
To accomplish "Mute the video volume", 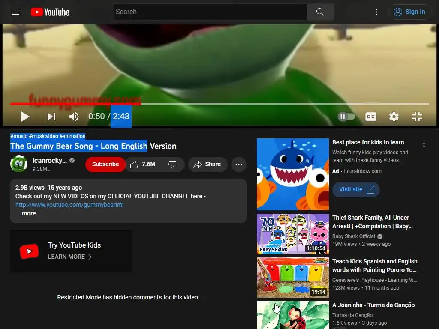I will (x=74, y=117).
